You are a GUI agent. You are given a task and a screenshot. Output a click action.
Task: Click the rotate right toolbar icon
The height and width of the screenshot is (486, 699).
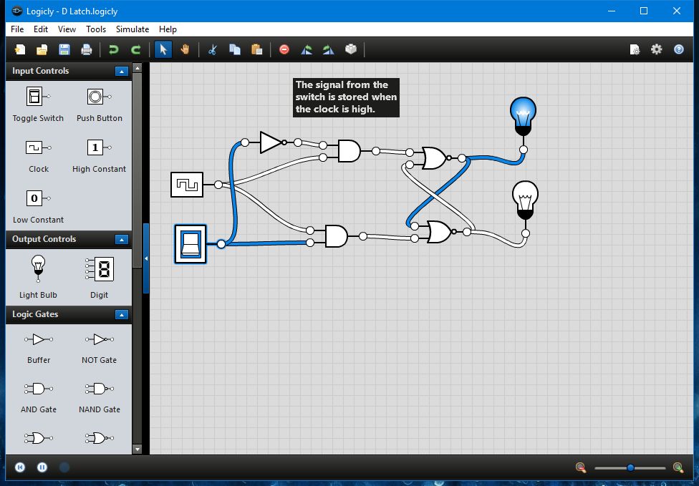pyautogui.click(x=329, y=49)
